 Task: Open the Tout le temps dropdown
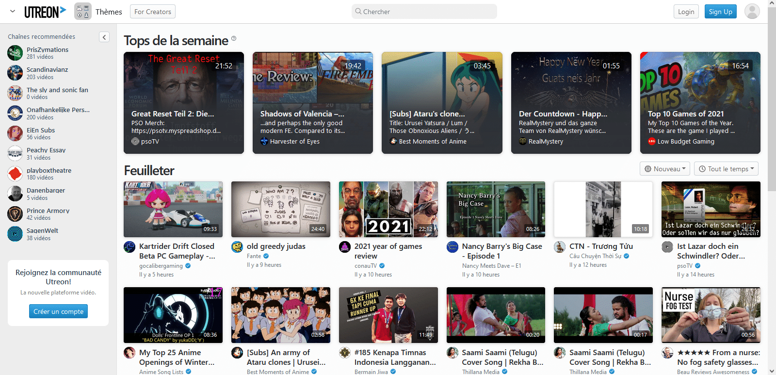726,169
